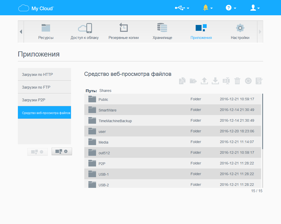Select Загрузки по FTP in the sidebar
Screen dimensions: 281x224
coord(44,87)
